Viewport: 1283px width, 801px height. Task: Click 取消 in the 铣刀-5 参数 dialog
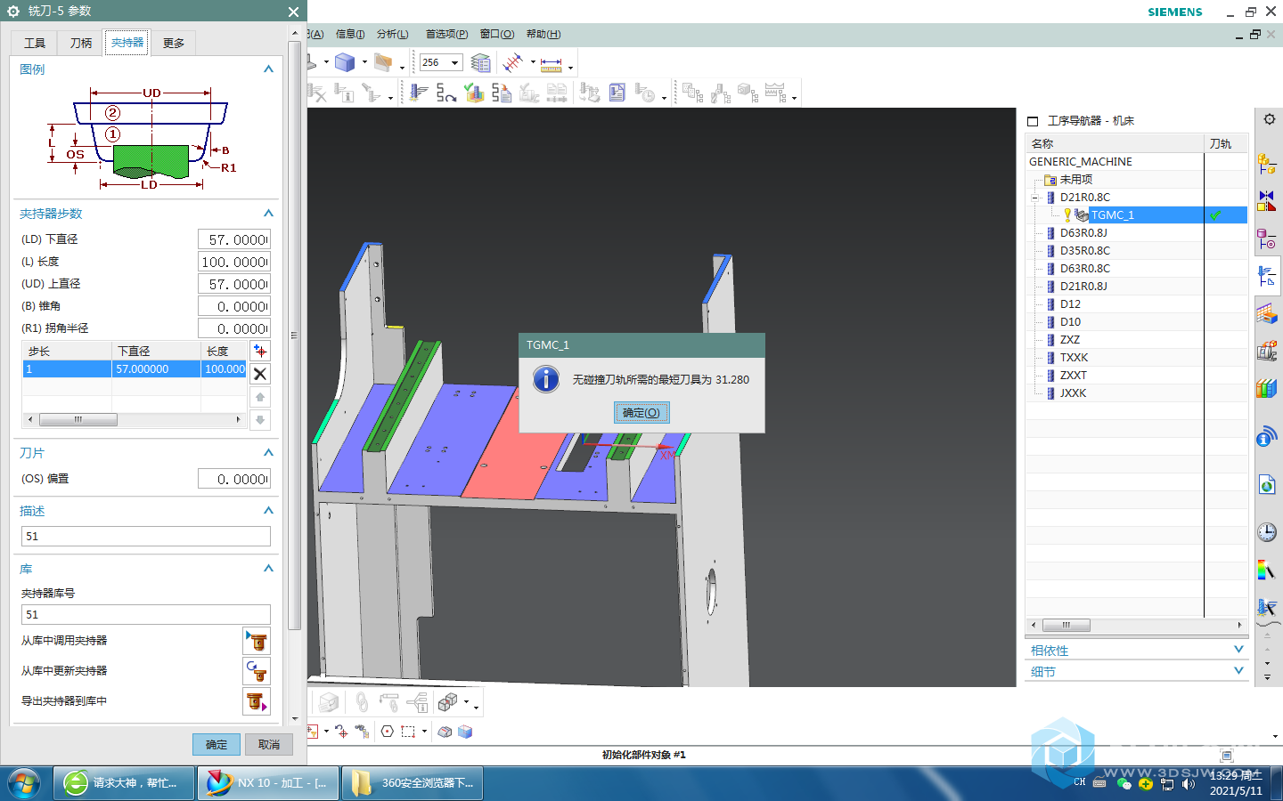point(269,744)
